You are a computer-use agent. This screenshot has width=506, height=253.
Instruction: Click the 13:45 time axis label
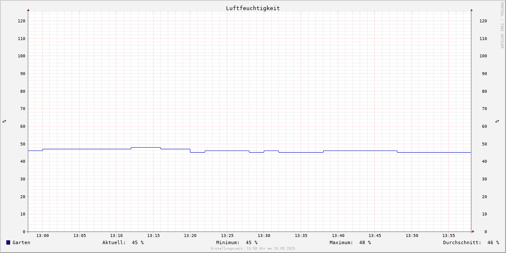(375, 235)
